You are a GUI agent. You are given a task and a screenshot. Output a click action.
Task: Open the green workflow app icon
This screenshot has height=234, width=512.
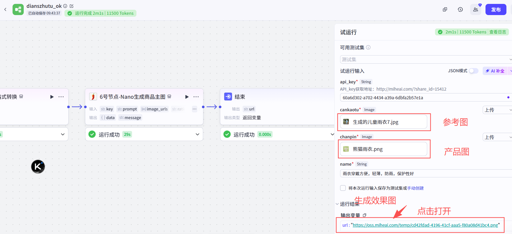pos(18,9)
